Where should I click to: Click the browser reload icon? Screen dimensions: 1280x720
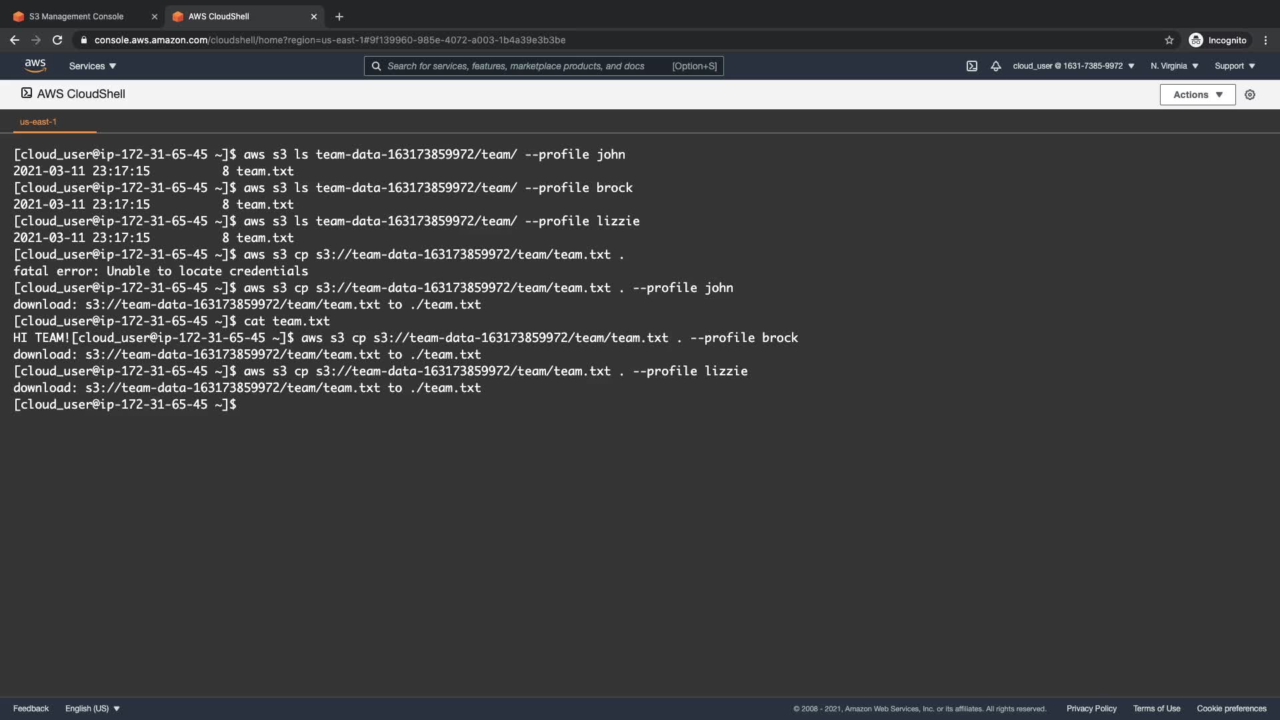tap(57, 40)
